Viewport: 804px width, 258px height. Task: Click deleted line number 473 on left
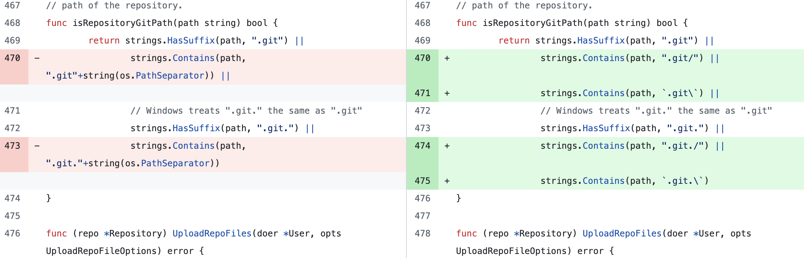point(12,146)
